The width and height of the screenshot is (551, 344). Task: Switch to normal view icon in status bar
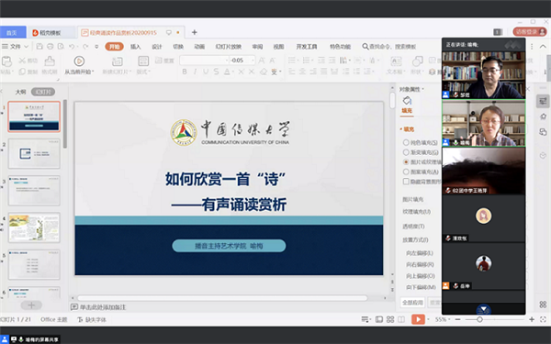coord(378,319)
